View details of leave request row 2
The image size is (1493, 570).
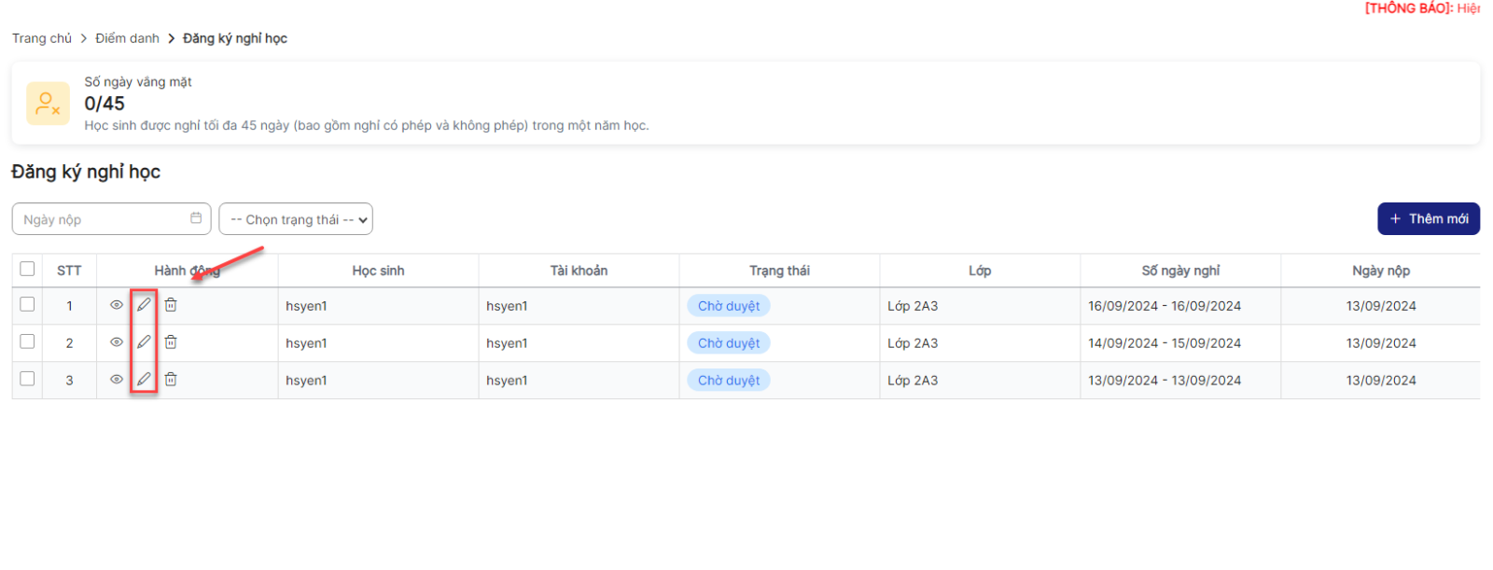[x=117, y=342]
